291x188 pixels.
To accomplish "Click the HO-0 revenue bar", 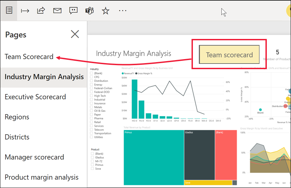I will [134, 99].
